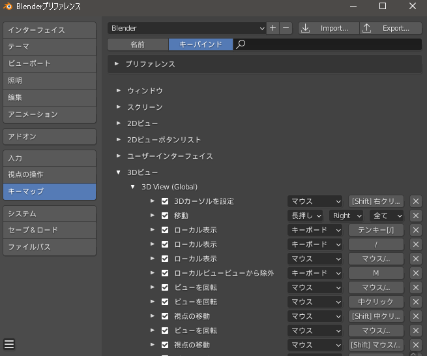Remove the ローカル表示 entry bound to slash key
The width and height of the screenshot is (427, 356).
(415, 244)
